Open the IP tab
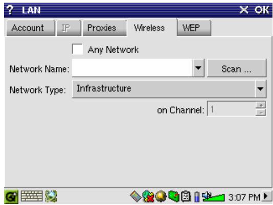The image size is (273, 205). [x=69, y=28]
